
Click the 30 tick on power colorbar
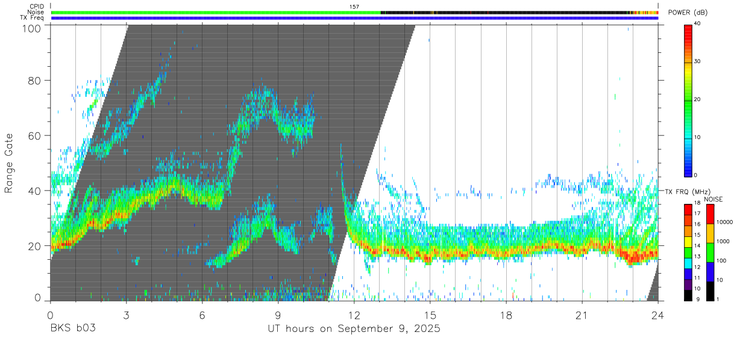click(x=698, y=61)
